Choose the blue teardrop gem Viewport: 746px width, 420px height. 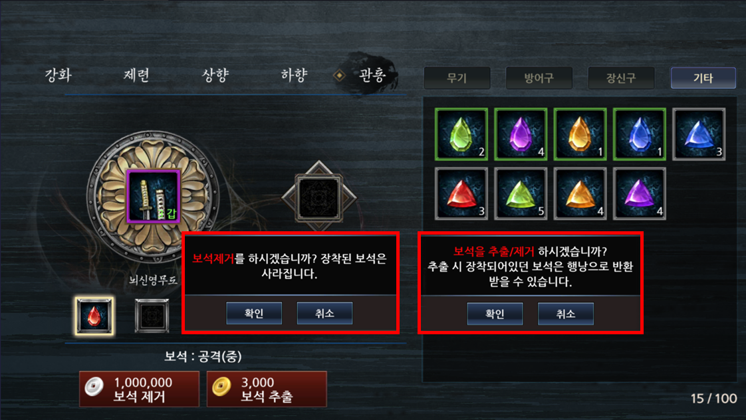tap(640, 134)
